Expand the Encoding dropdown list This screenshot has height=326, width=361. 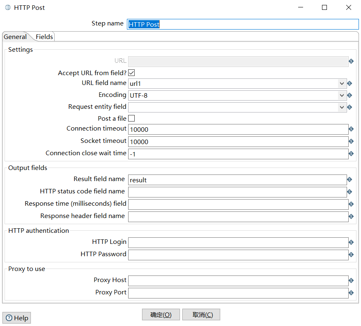click(342, 95)
